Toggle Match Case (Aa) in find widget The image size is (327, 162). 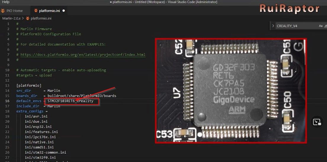click(x=320, y=26)
